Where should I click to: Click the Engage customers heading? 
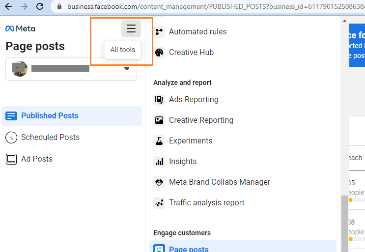pyautogui.click(x=182, y=233)
